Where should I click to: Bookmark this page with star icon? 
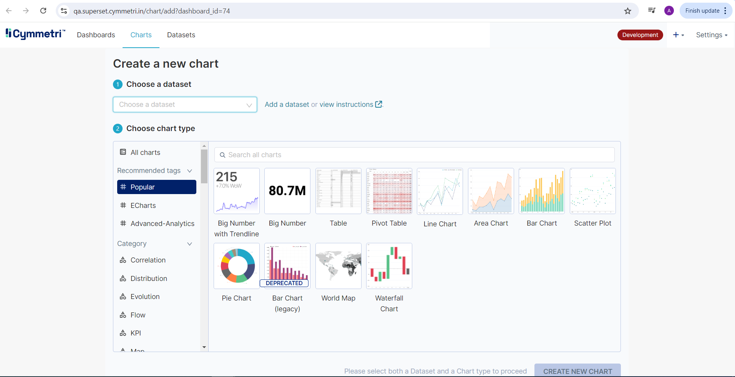pos(627,11)
